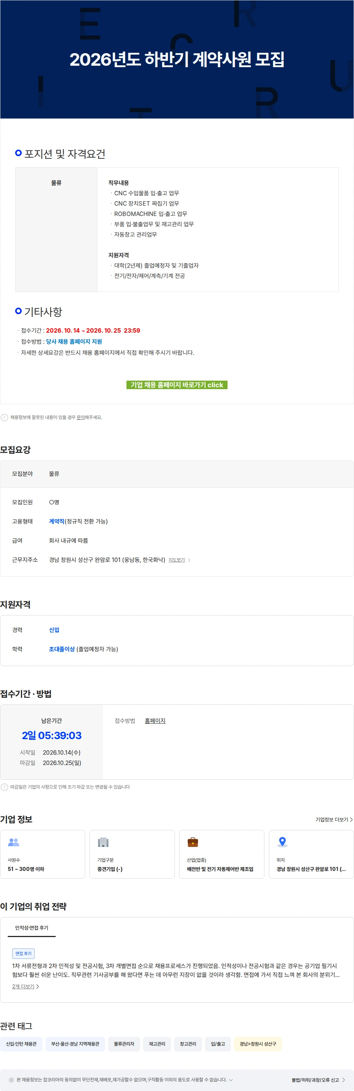Click the info icon beside 채용정보에 잘못된 내용
Screen dimensions: 354x1091
click(4, 417)
